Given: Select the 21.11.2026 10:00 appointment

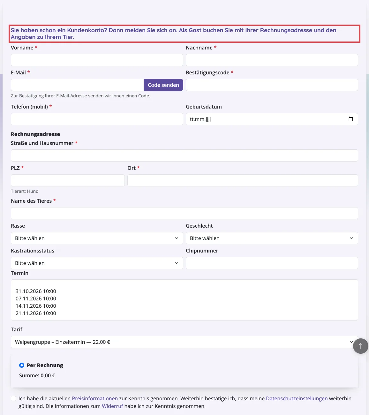Looking at the screenshot, I should pos(36,313).
